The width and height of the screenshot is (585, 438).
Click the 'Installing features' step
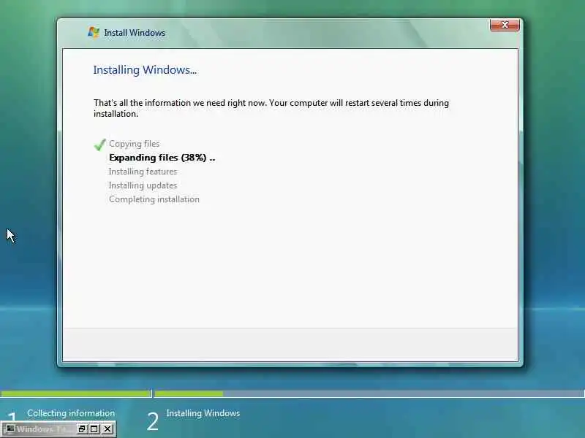tap(143, 172)
